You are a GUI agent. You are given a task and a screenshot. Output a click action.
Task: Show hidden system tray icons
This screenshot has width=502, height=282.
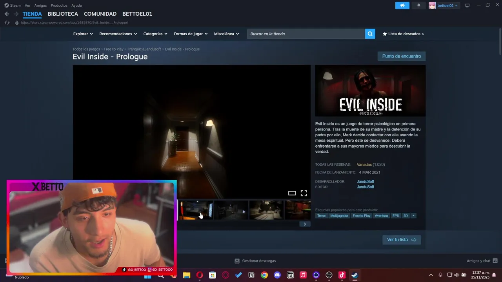click(431, 275)
